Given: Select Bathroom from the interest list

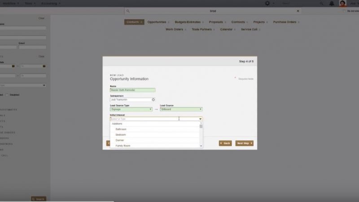Looking at the screenshot, I should 121,129.
